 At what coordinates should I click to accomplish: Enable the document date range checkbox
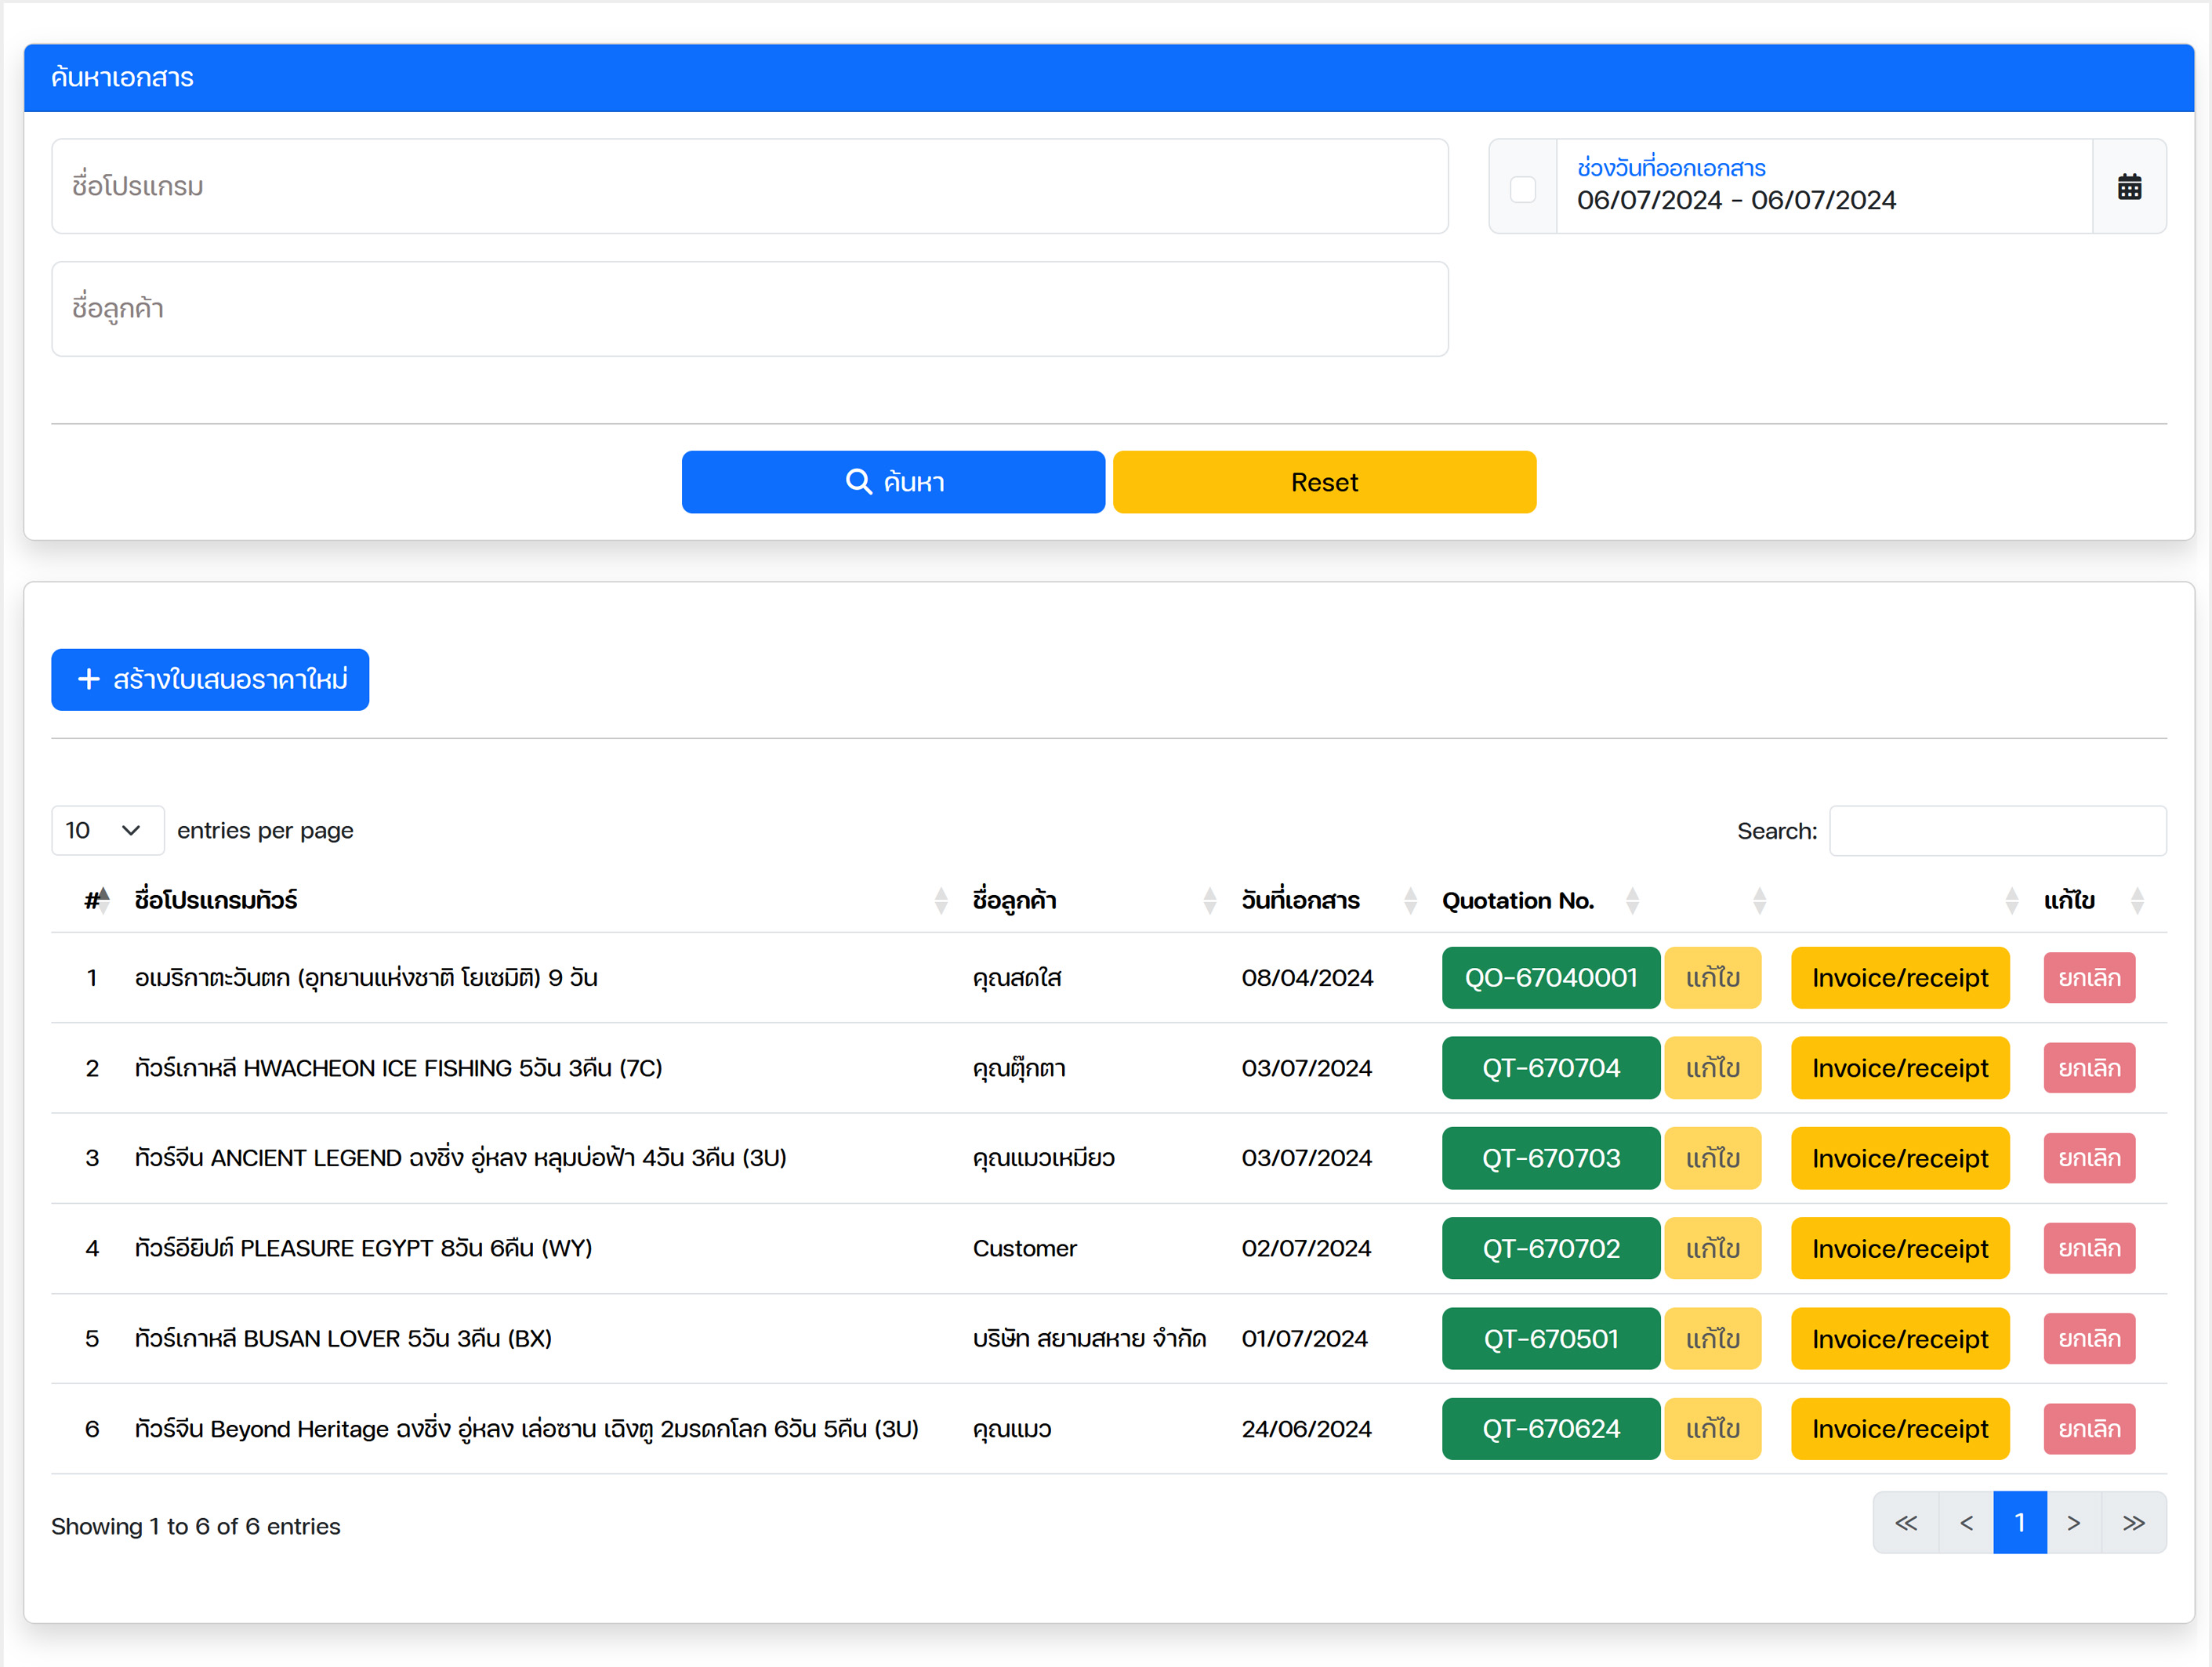[1522, 189]
